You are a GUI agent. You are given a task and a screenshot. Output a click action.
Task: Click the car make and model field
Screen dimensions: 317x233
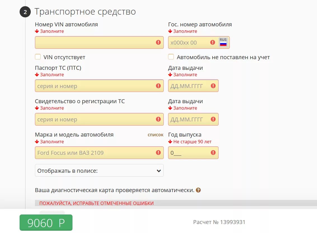99,153
